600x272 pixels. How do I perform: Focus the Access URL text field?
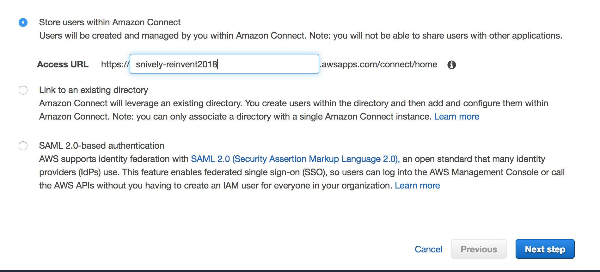click(224, 64)
